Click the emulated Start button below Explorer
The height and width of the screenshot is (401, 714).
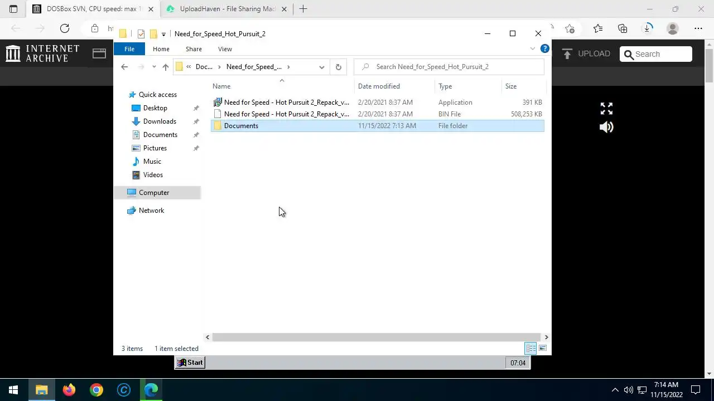190,363
